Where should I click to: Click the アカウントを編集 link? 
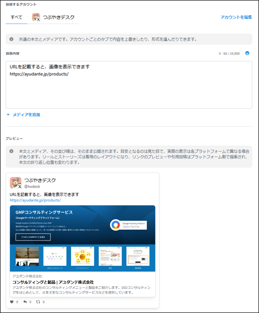click(236, 17)
